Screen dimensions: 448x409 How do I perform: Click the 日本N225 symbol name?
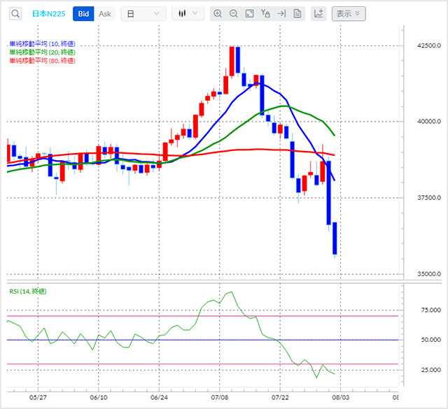(48, 14)
